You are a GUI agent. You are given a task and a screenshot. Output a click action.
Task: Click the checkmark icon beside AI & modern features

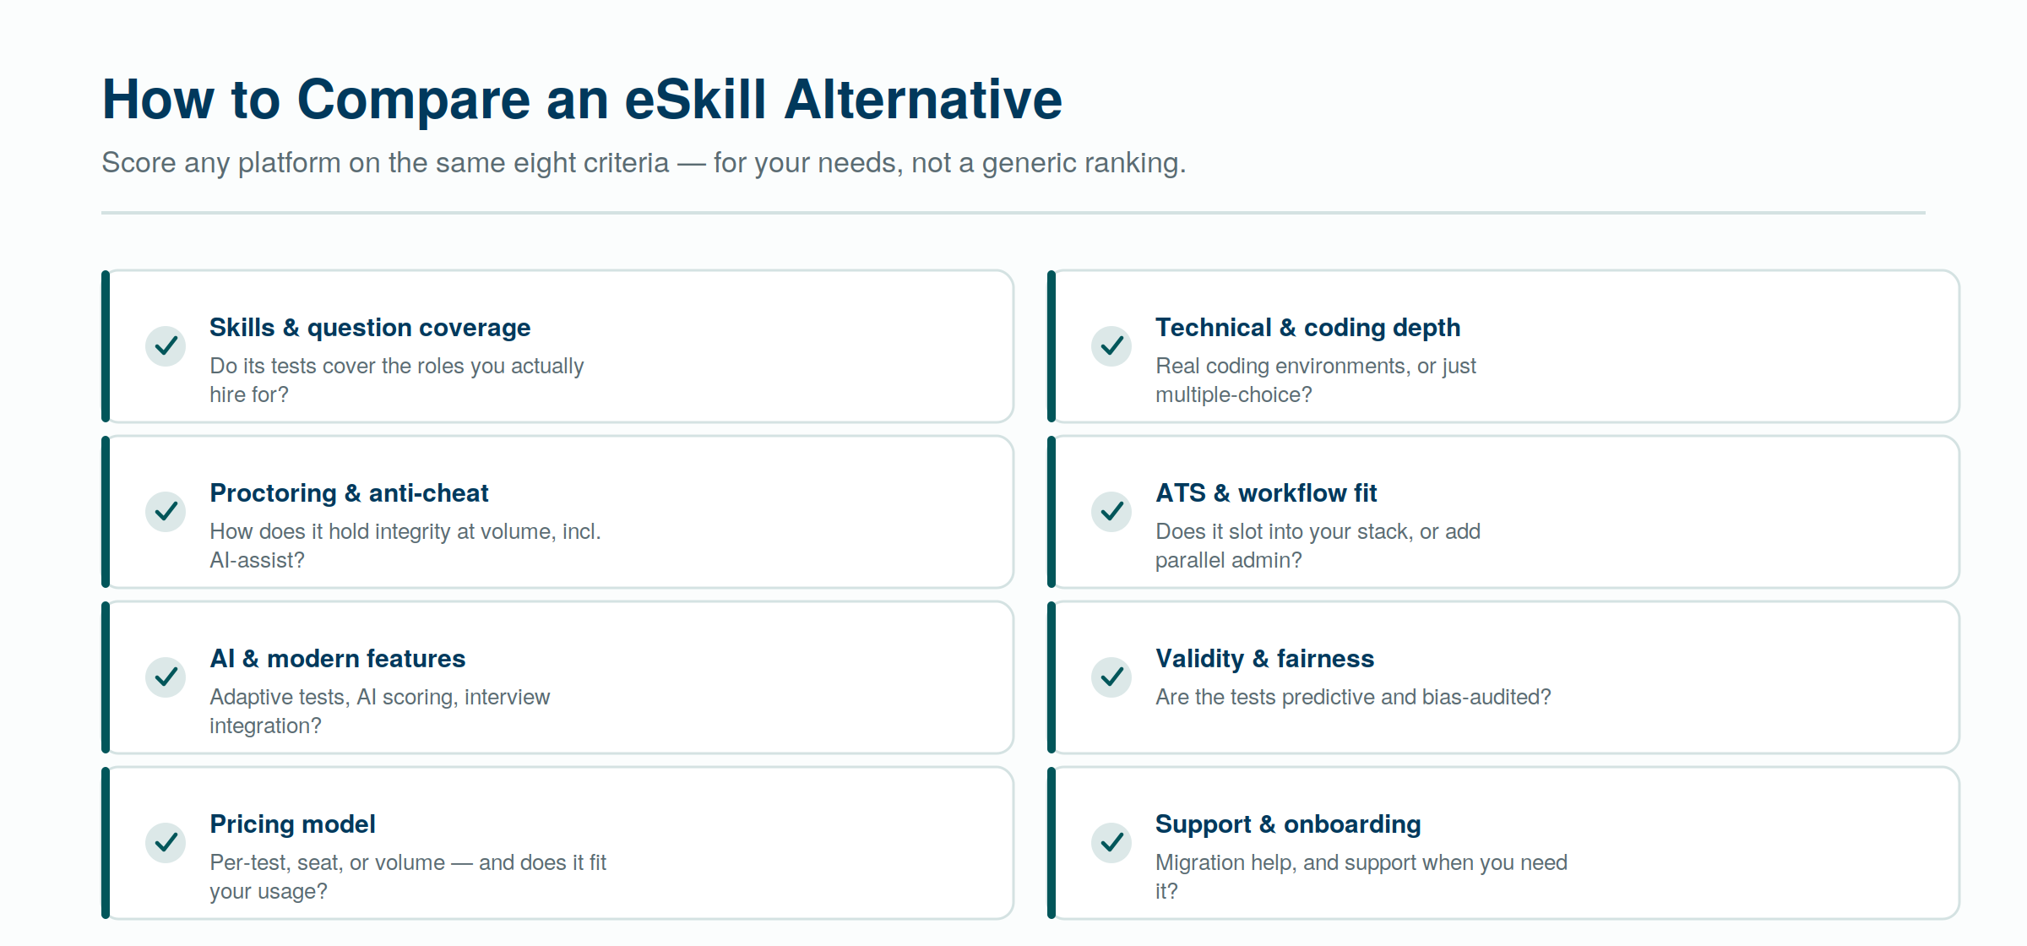tap(166, 677)
